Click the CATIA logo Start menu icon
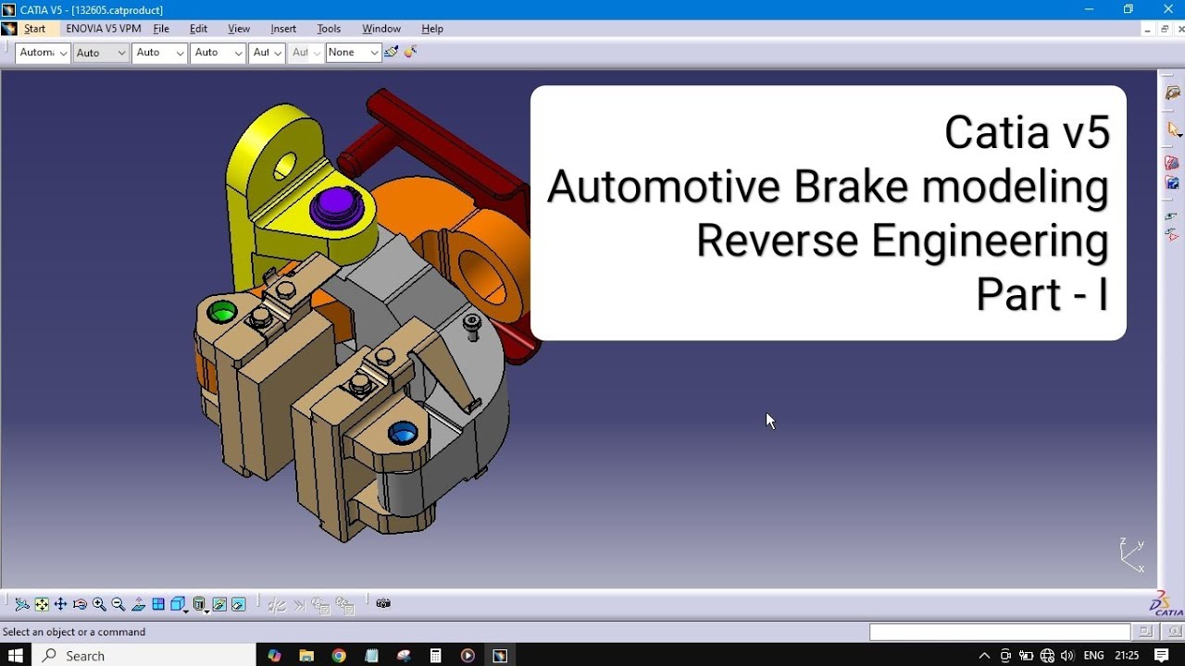This screenshot has height=666, width=1185. (9, 29)
